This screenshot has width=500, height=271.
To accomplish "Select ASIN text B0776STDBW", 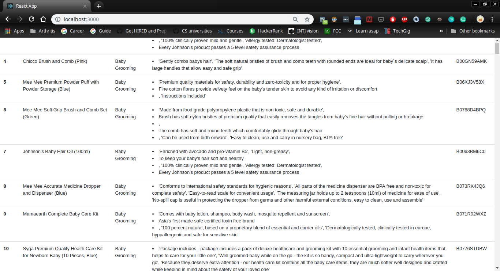I will [x=471, y=249].
